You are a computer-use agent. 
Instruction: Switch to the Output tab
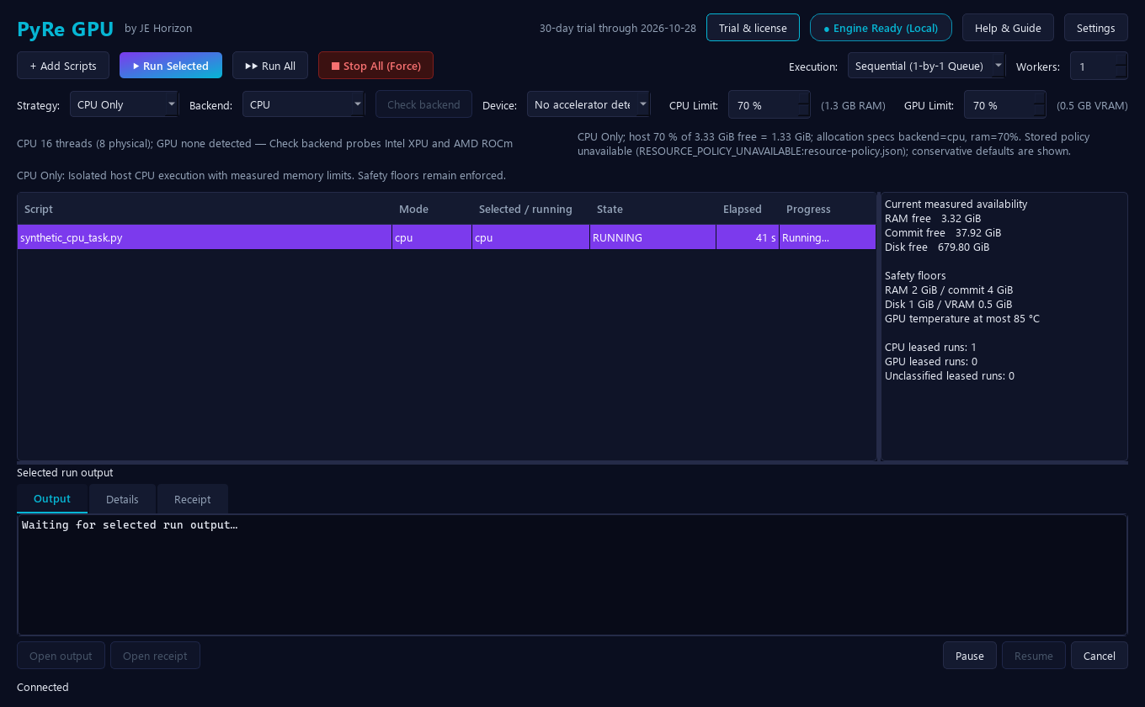[52, 499]
